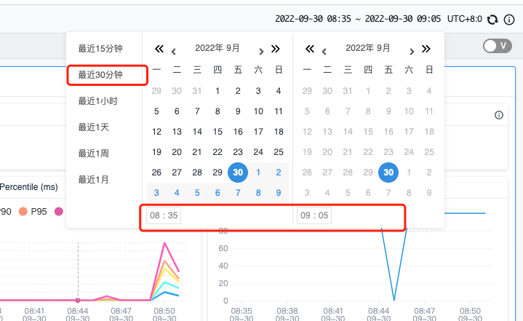Edit the start time field 08:35

(164, 215)
